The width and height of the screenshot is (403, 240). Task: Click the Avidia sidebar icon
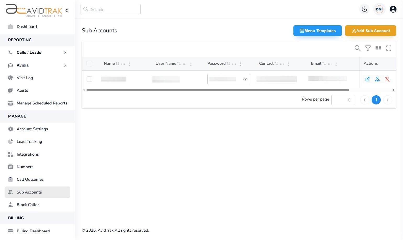point(10,65)
